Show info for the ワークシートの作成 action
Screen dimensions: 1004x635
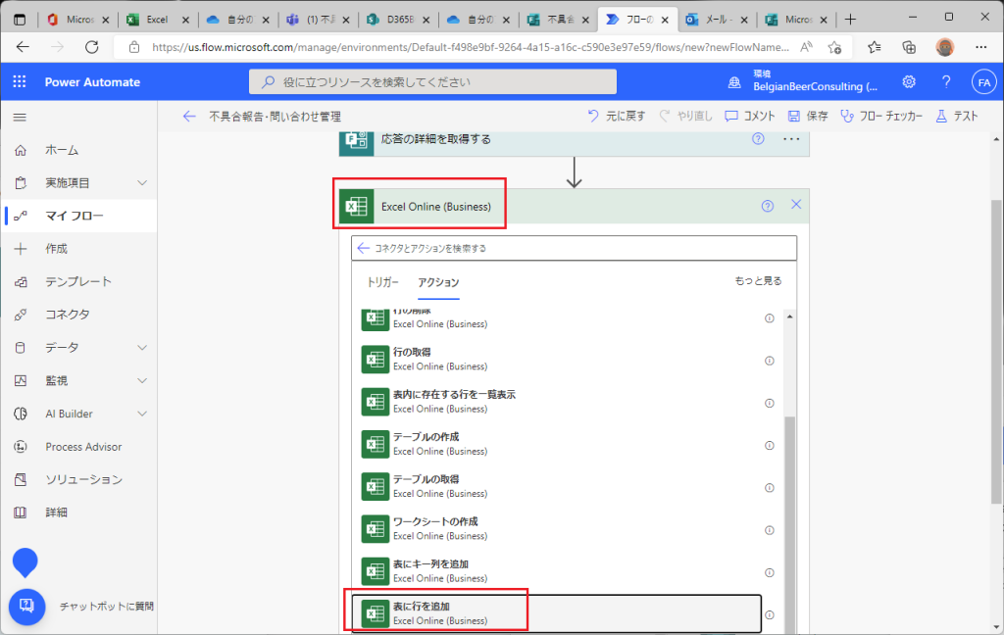click(x=770, y=530)
